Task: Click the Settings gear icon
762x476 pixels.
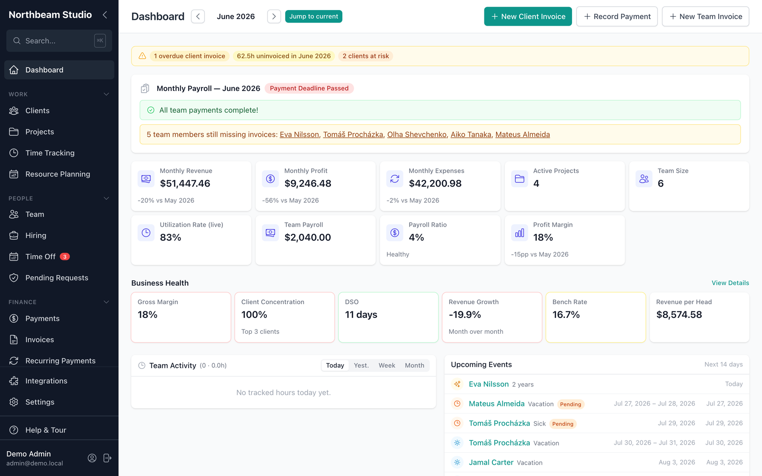Action: coord(14,402)
